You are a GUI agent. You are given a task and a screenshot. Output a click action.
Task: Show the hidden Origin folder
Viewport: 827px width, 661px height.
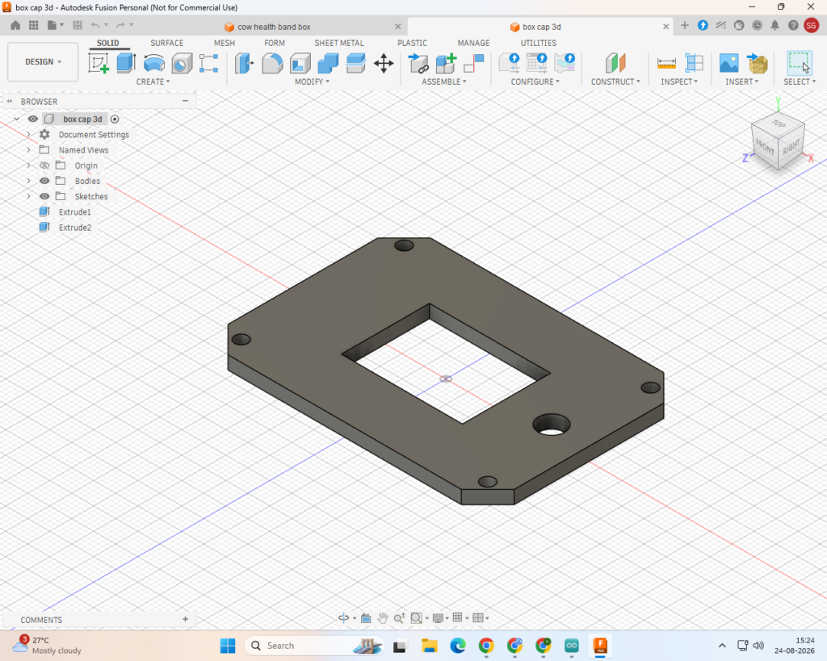pyautogui.click(x=44, y=165)
